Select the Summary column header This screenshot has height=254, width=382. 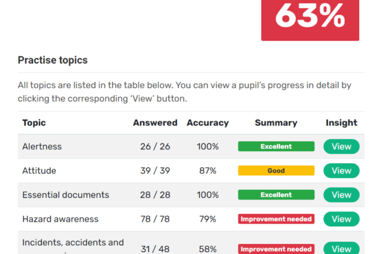click(276, 123)
